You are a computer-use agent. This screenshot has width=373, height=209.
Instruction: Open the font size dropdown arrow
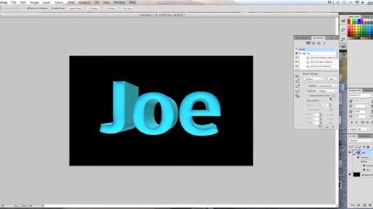click(367, 101)
